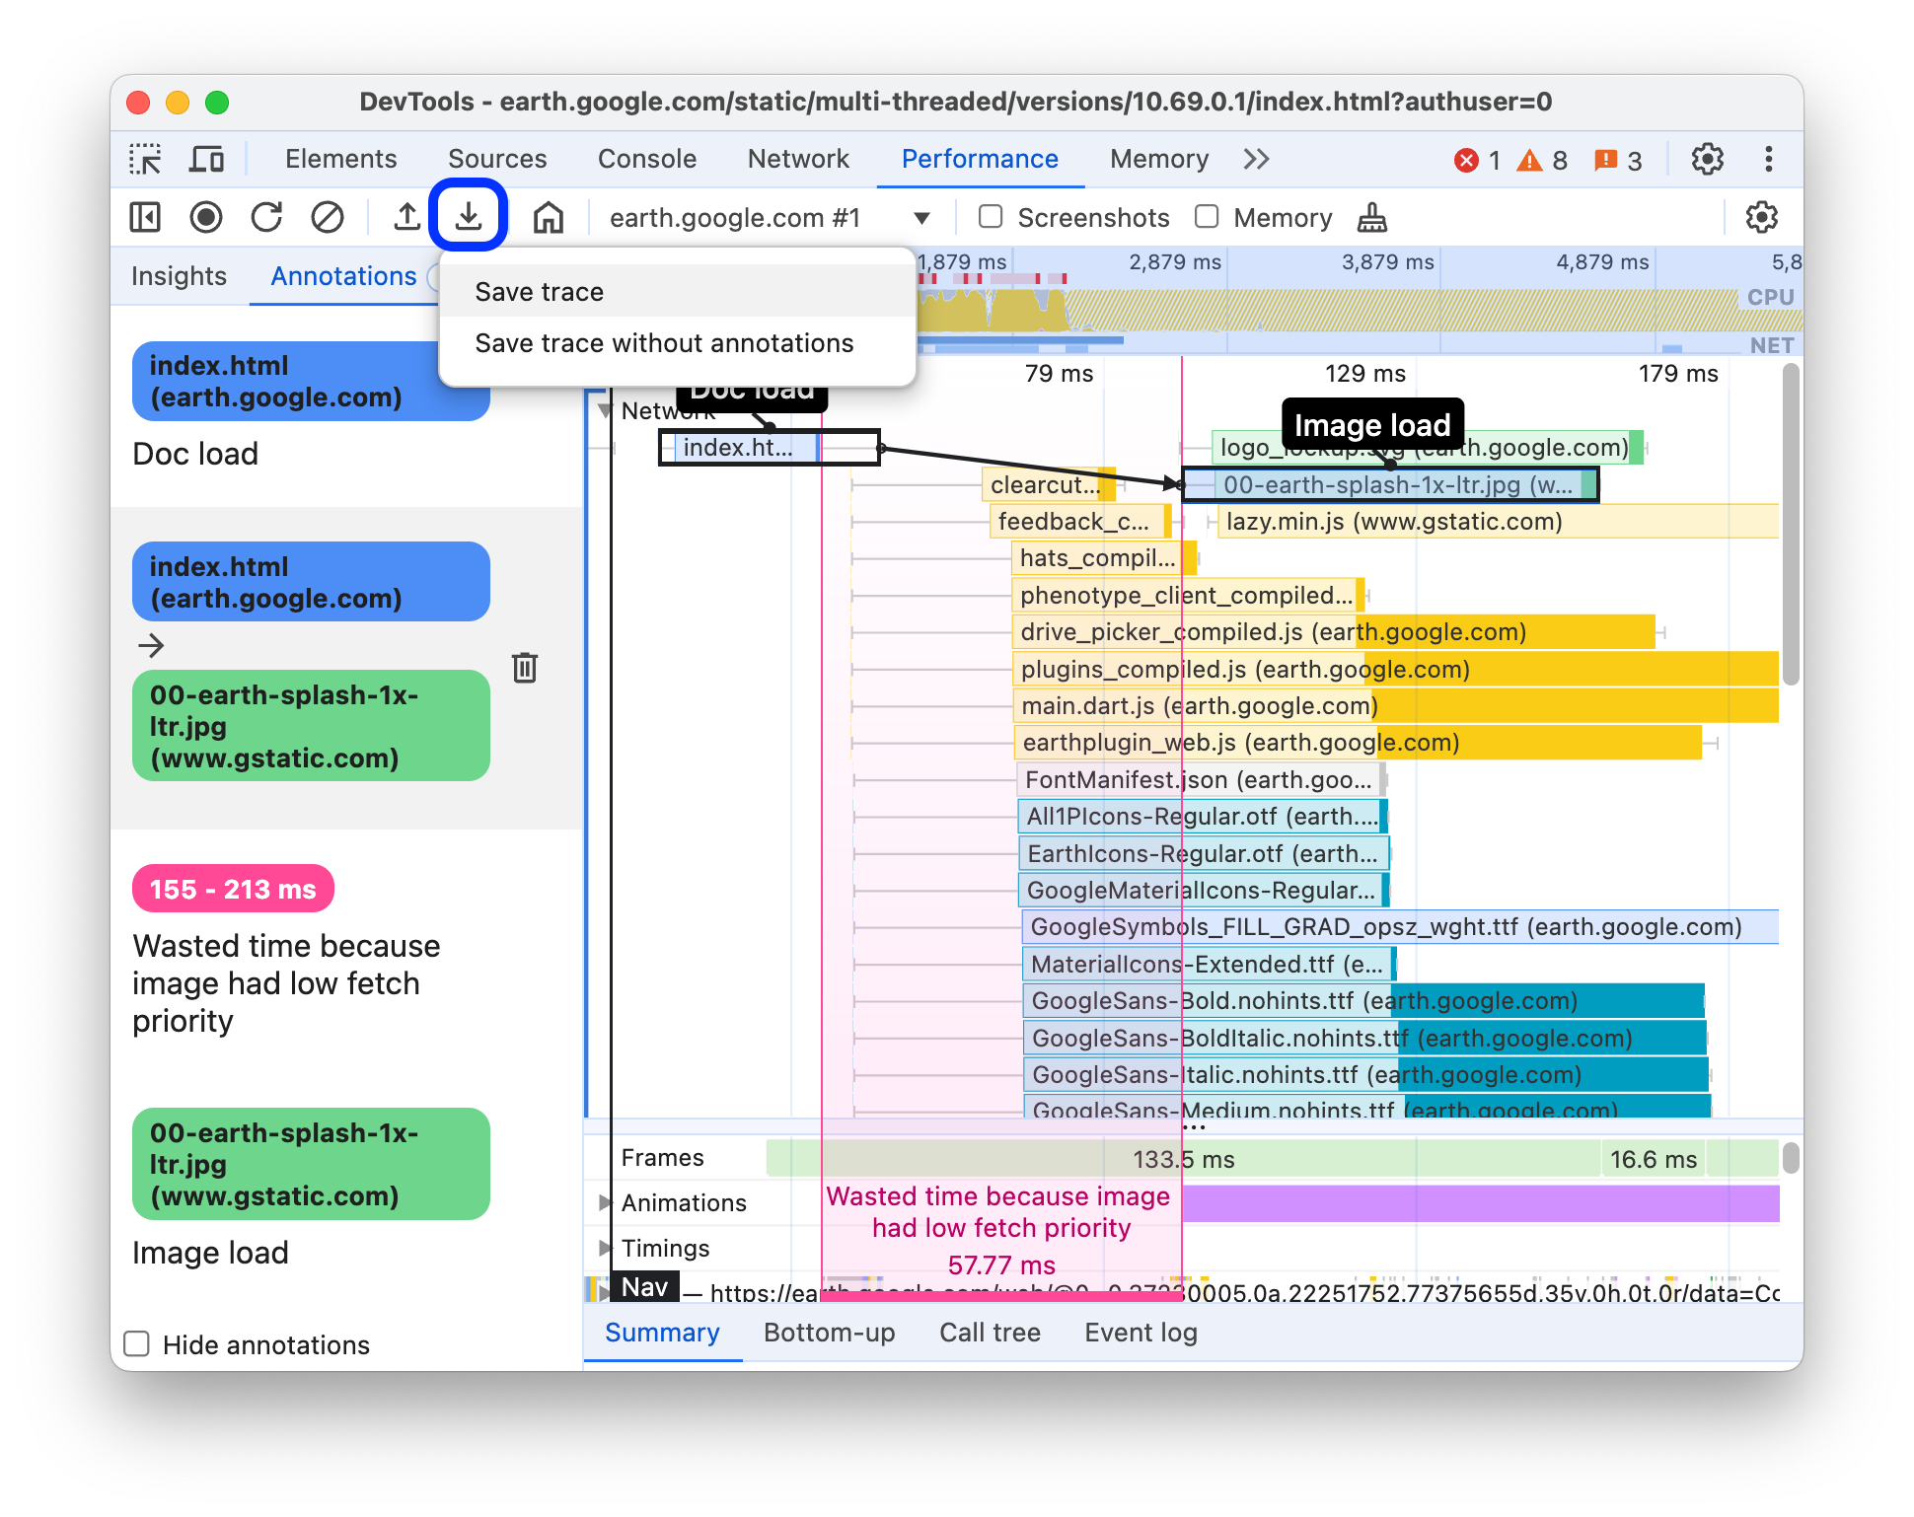Image resolution: width=1914 pixels, height=1517 pixels.
Task: Click Save trace without annotations option
Action: click(x=663, y=341)
